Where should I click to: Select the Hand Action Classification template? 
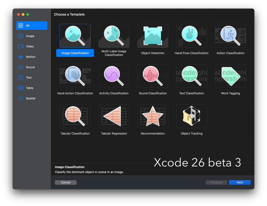click(x=75, y=76)
